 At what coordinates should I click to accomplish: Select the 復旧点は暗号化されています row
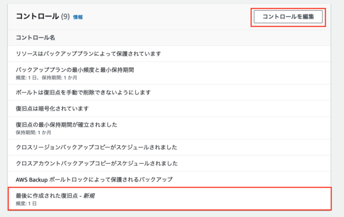tap(169, 108)
